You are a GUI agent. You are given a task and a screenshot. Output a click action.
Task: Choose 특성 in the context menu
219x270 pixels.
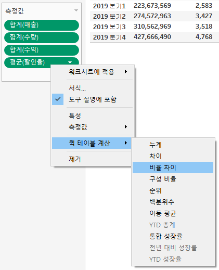[x=93, y=115]
